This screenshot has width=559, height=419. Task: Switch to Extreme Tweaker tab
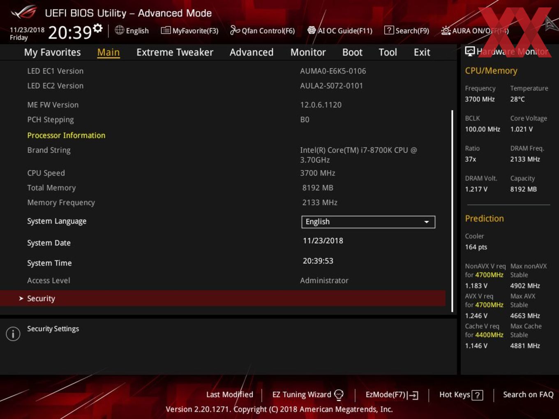pos(175,52)
